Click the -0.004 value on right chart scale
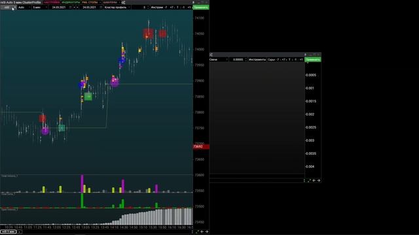Image resolution: width=419 pixels, height=235 pixels. pyautogui.click(x=310, y=166)
